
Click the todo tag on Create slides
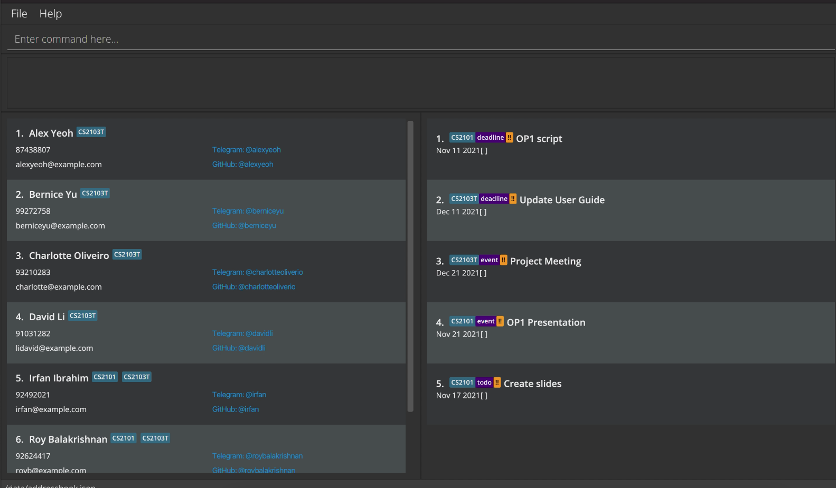[x=484, y=382]
